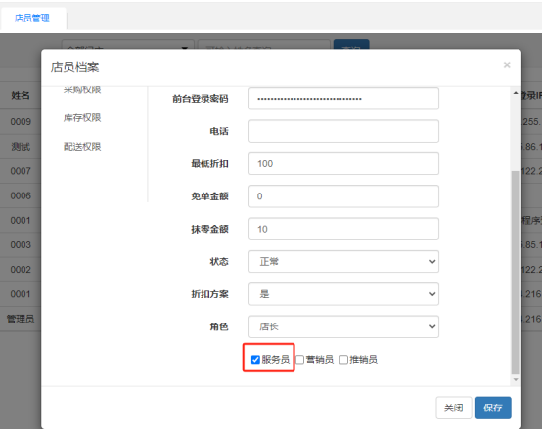Click 0009 in the background staff list
Viewport: 542px width, 430px height.
tap(21, 122)
